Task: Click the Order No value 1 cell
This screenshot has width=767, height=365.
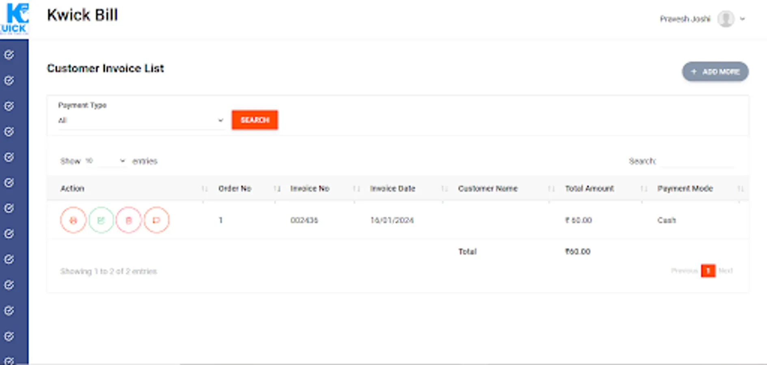Action: click(220, 220)
